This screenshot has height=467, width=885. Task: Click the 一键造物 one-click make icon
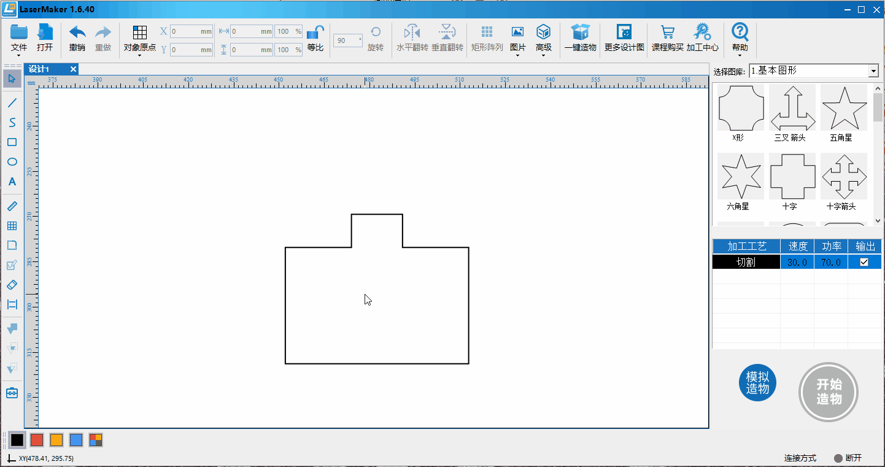point(580,38)
